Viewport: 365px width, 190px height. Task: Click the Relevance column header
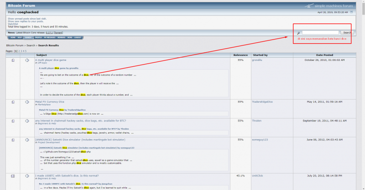[x=240, y=55]
